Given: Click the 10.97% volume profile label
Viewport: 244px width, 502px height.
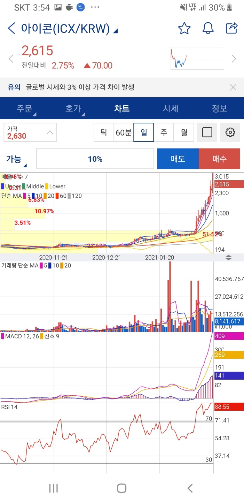Looking at the screenshot, I should 44,211.
